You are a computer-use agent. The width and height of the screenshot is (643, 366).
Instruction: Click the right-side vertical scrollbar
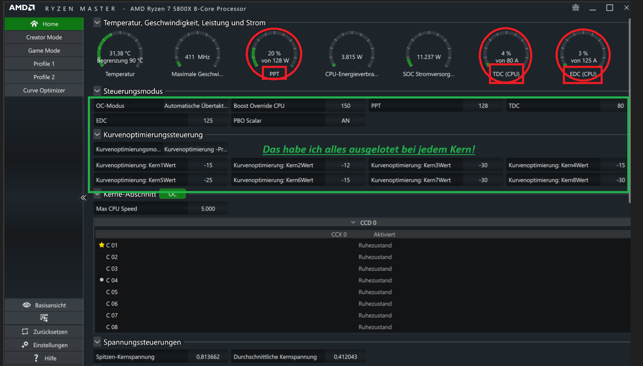[629, 110]
